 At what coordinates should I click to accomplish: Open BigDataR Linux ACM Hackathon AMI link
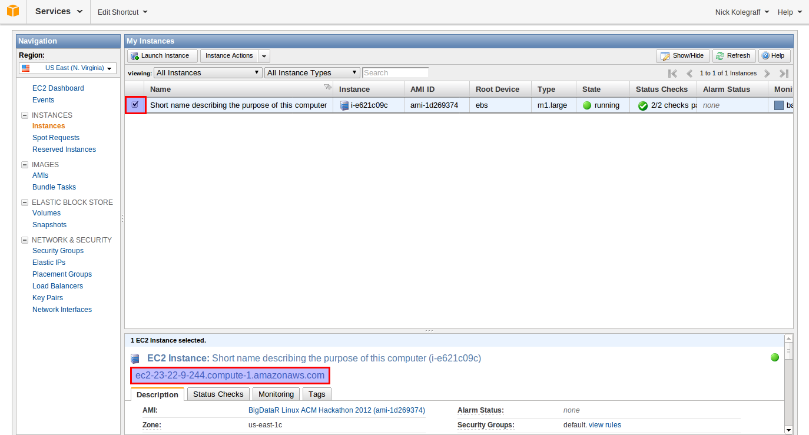click(337, 410)
